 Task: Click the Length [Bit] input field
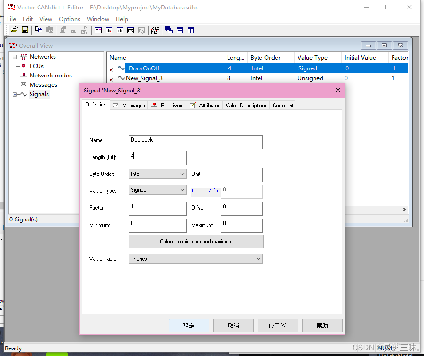coord(157,158)
